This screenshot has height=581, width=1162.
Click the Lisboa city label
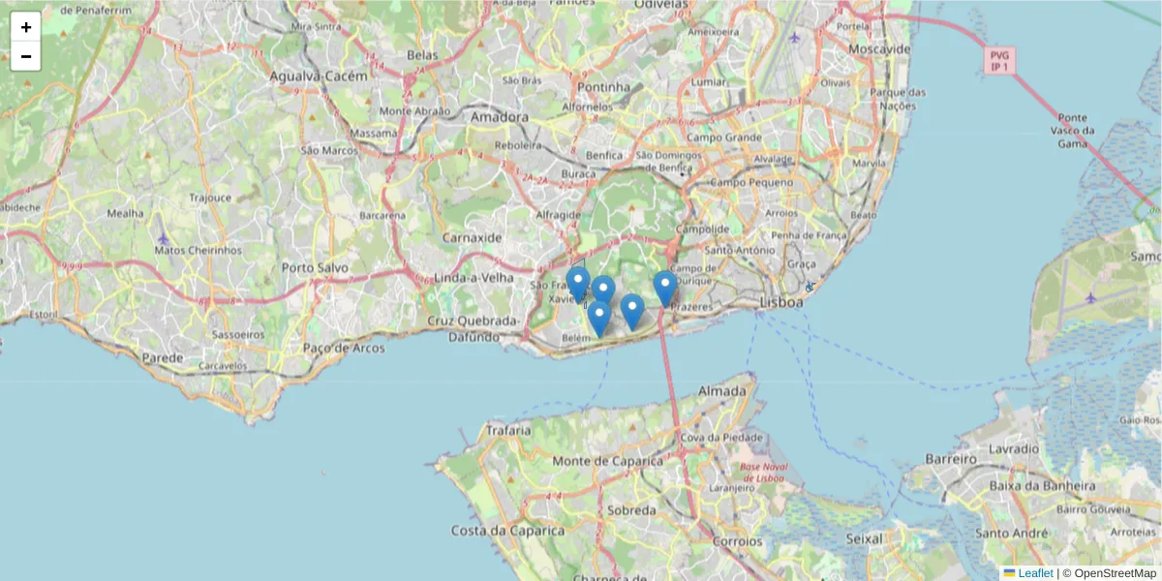tap(782, 303)
